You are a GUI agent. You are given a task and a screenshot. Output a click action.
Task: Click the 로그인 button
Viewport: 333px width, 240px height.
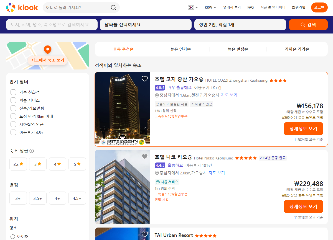(x=319, y=7)
